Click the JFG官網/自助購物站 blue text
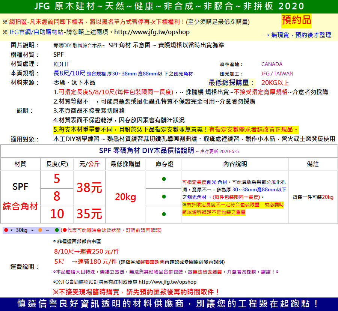 coord(36,32)
